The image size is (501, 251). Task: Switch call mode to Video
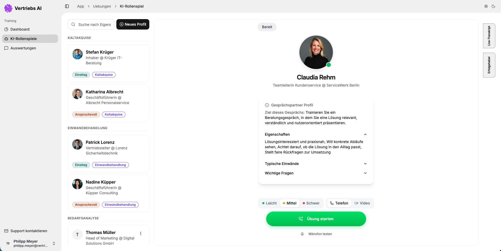[362, 203]
